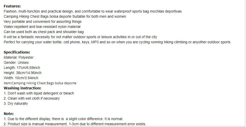Click the Height: 38cm/14.96inch text
Viewport: 246px width, 127px height.
click(23, 73)
